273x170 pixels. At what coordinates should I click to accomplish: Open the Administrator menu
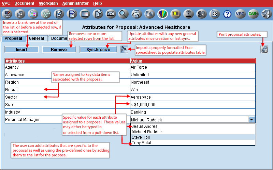click(x=75, y=3)
